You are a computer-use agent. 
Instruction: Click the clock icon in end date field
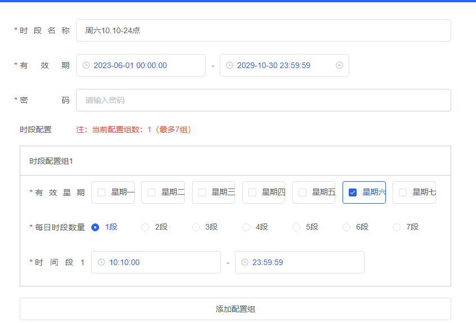tap(230, 65)
